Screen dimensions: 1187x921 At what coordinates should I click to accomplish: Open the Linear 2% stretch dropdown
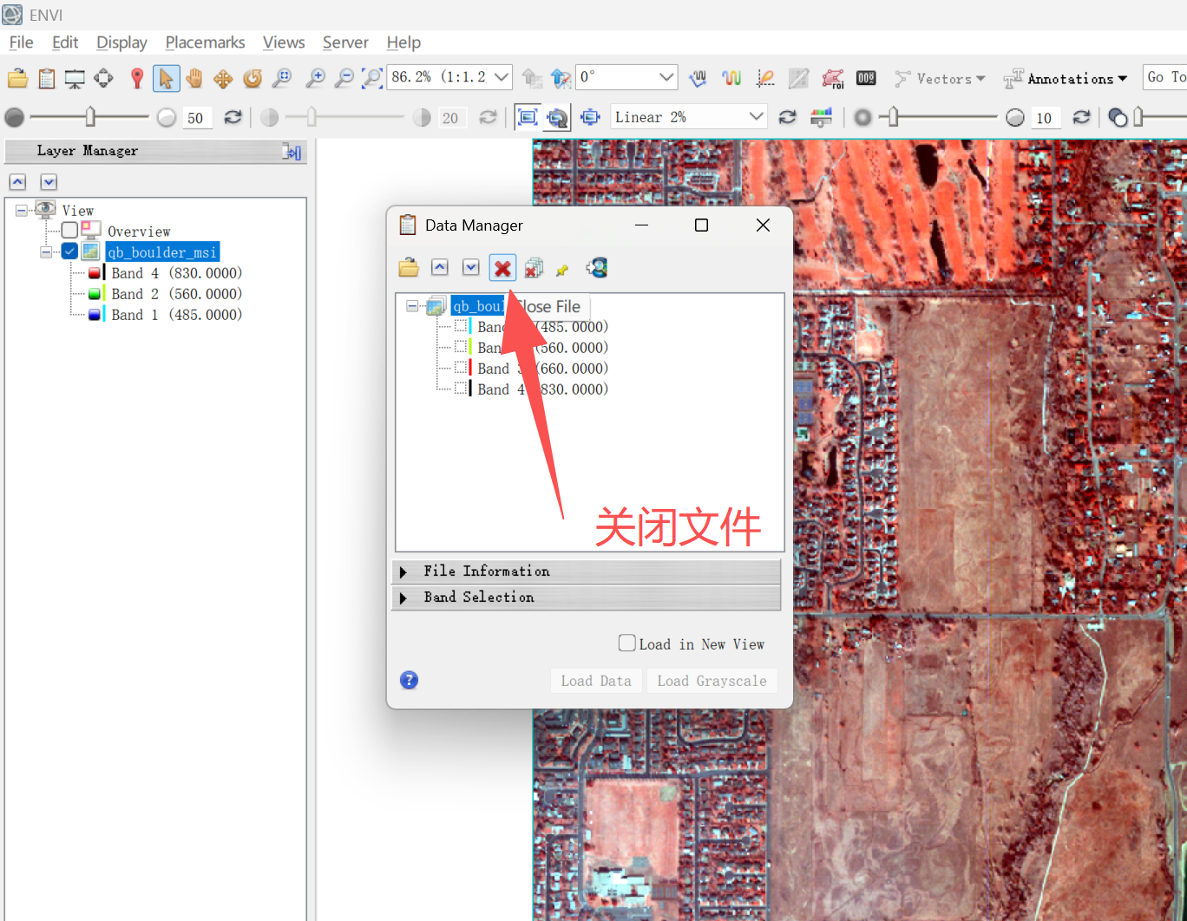click(689, 117)
